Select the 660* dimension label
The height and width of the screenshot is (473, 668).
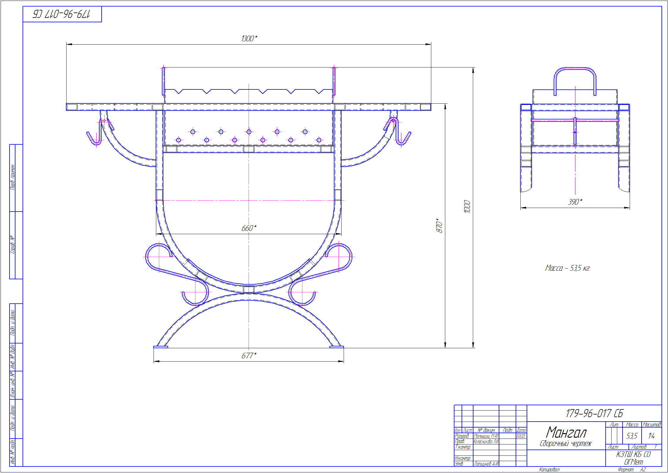(249, 228)
